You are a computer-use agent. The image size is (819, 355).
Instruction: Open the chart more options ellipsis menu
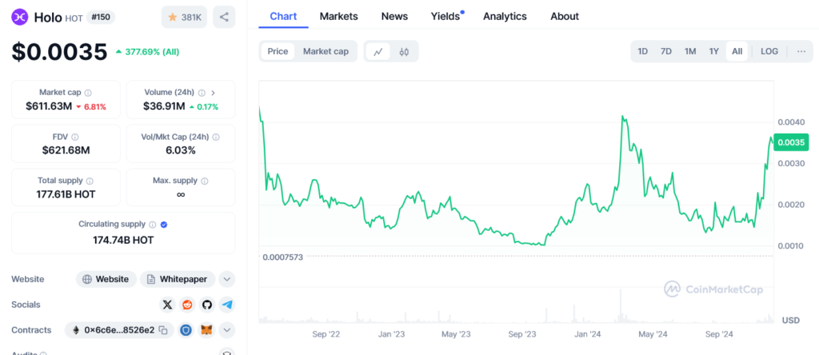(x=801, y=51)
